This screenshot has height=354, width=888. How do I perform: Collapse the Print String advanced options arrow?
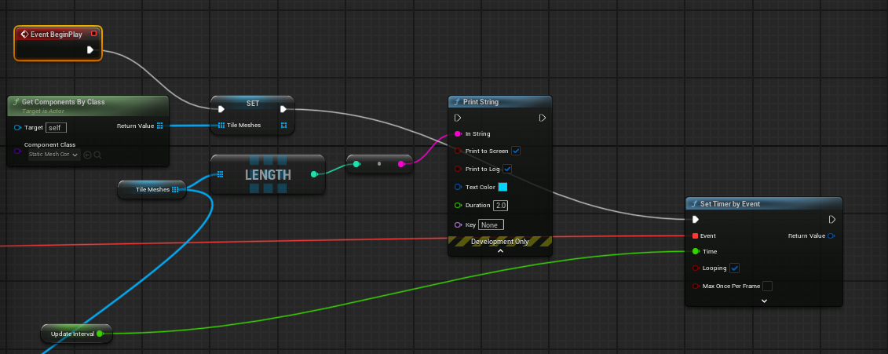[x=500, y=251]
